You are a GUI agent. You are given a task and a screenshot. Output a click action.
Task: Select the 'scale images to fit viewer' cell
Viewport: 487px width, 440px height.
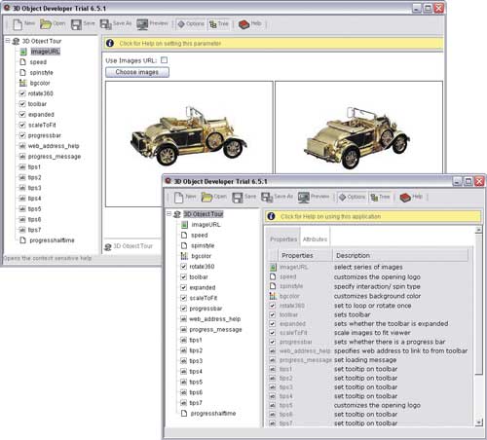click(x=372, y=333)
